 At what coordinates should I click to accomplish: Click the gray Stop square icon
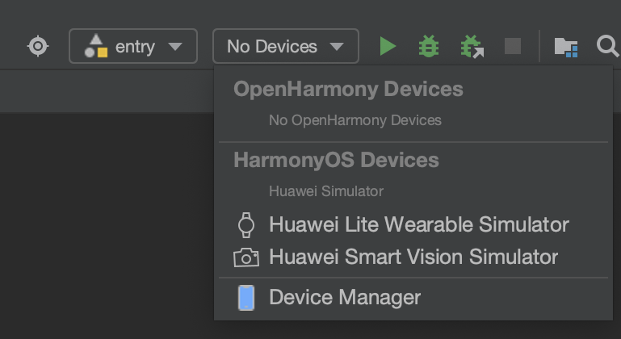513,46
